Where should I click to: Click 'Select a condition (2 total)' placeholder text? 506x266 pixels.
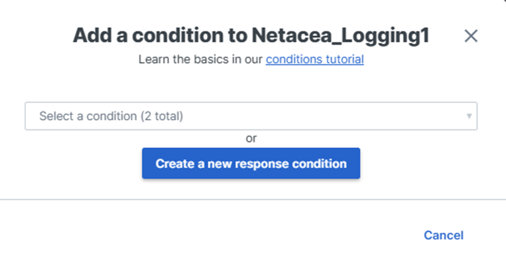[111, 116]
